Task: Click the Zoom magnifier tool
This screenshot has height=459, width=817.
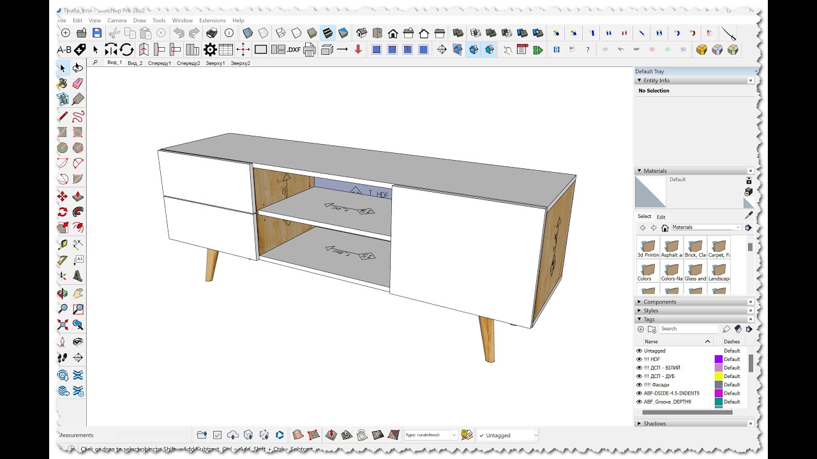Action: [x=63, y=309]
